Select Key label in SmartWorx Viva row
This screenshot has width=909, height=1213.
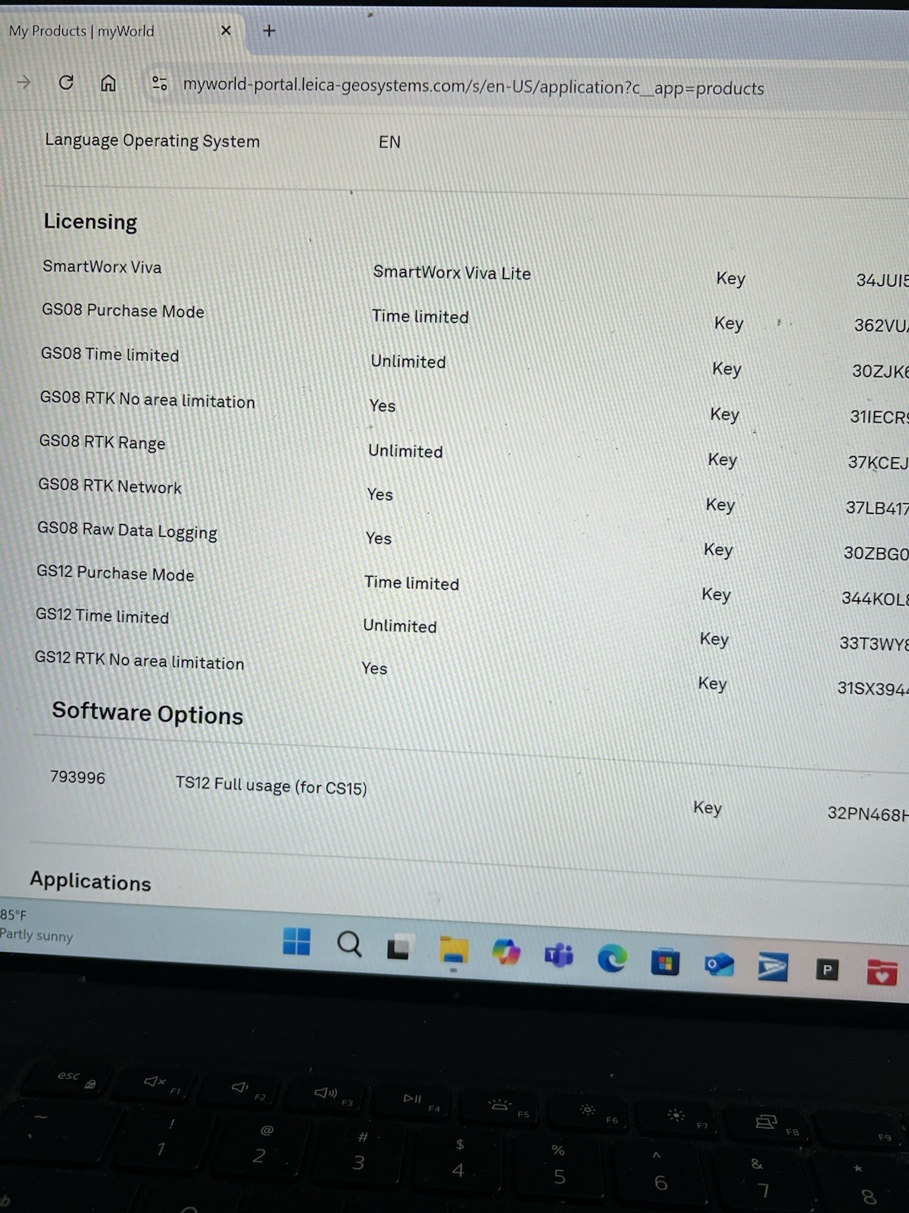pos(731,279)
